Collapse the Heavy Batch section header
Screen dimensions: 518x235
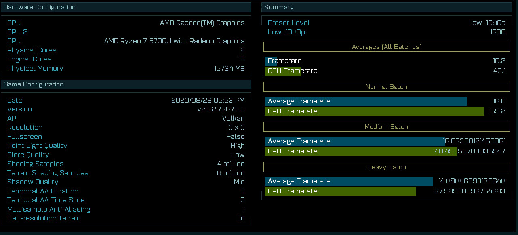(x=387, y=167)
